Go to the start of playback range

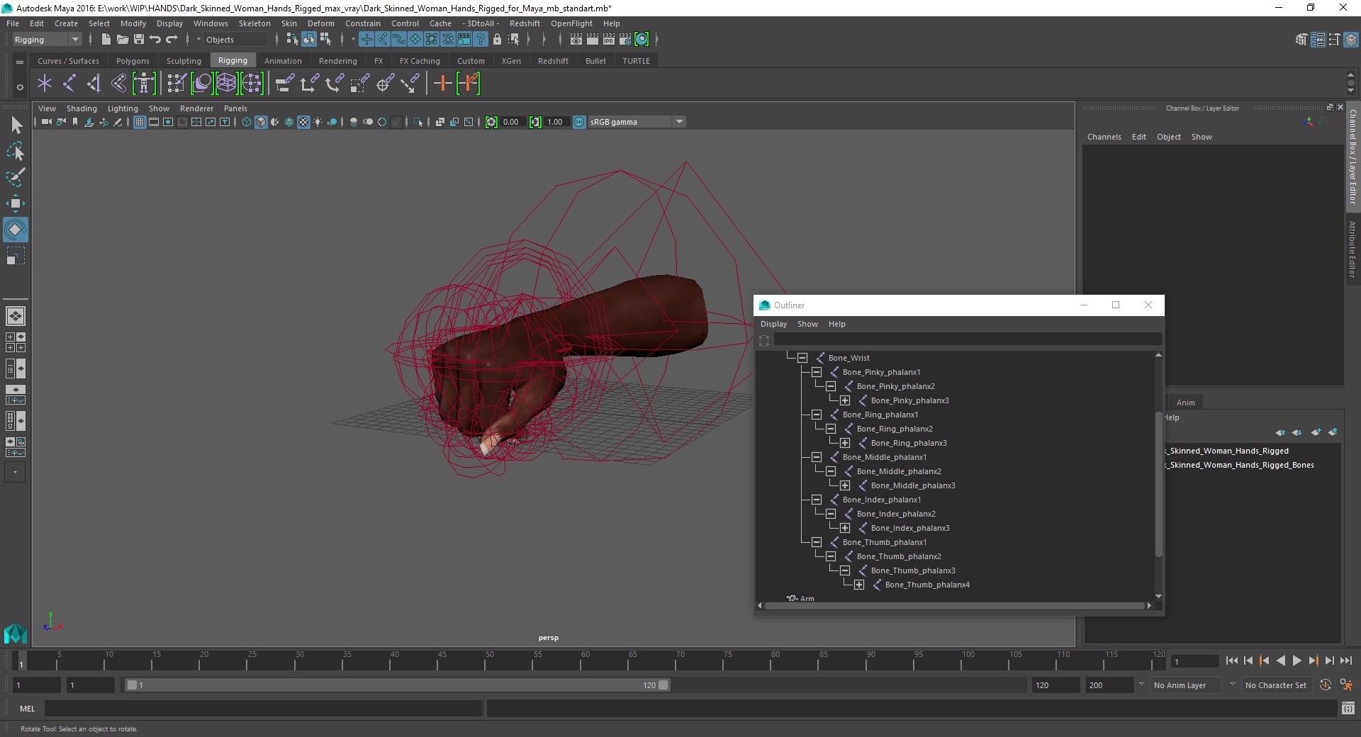[1231, 660]
